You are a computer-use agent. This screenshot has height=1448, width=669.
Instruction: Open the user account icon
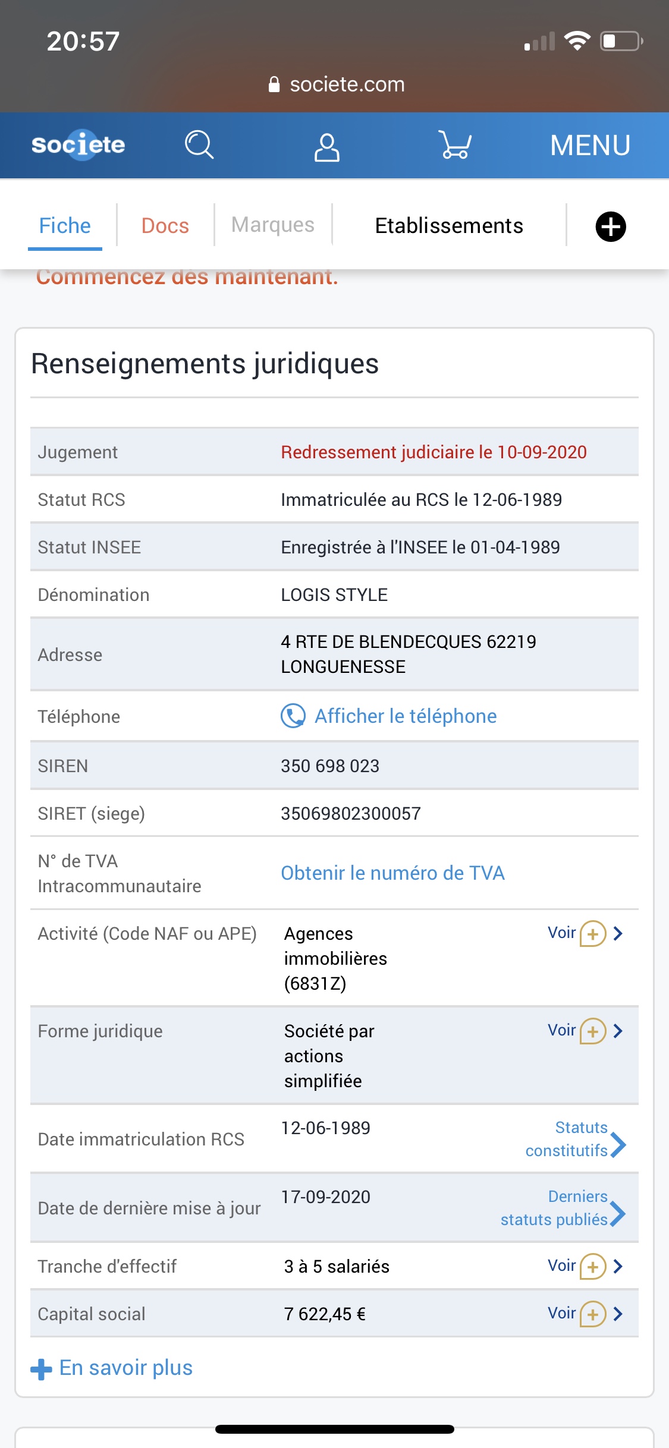click(x=326, y=146)
